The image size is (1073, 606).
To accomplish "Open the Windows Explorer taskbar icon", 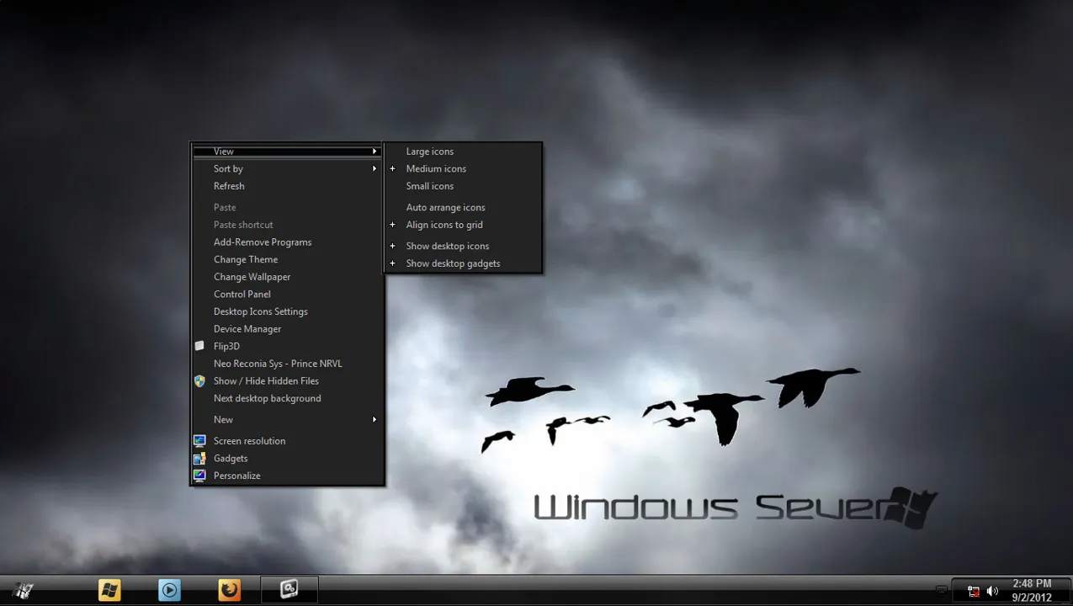I will tap(109, 590).
